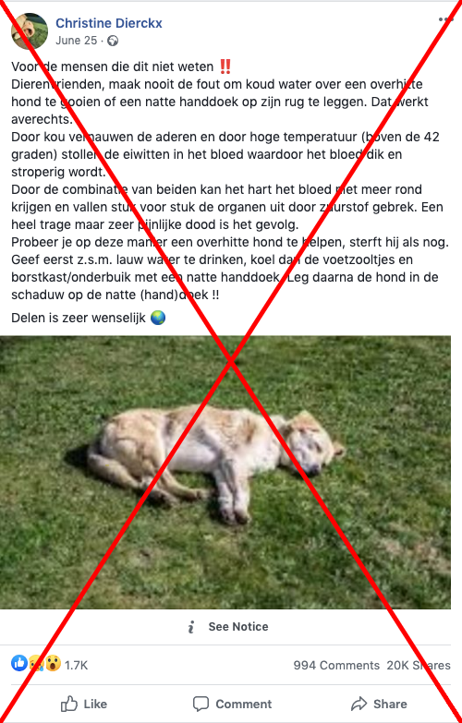Screen dimensions: 462x723
Task: Click the thumbs-up Like button icon
Action: 69,705
